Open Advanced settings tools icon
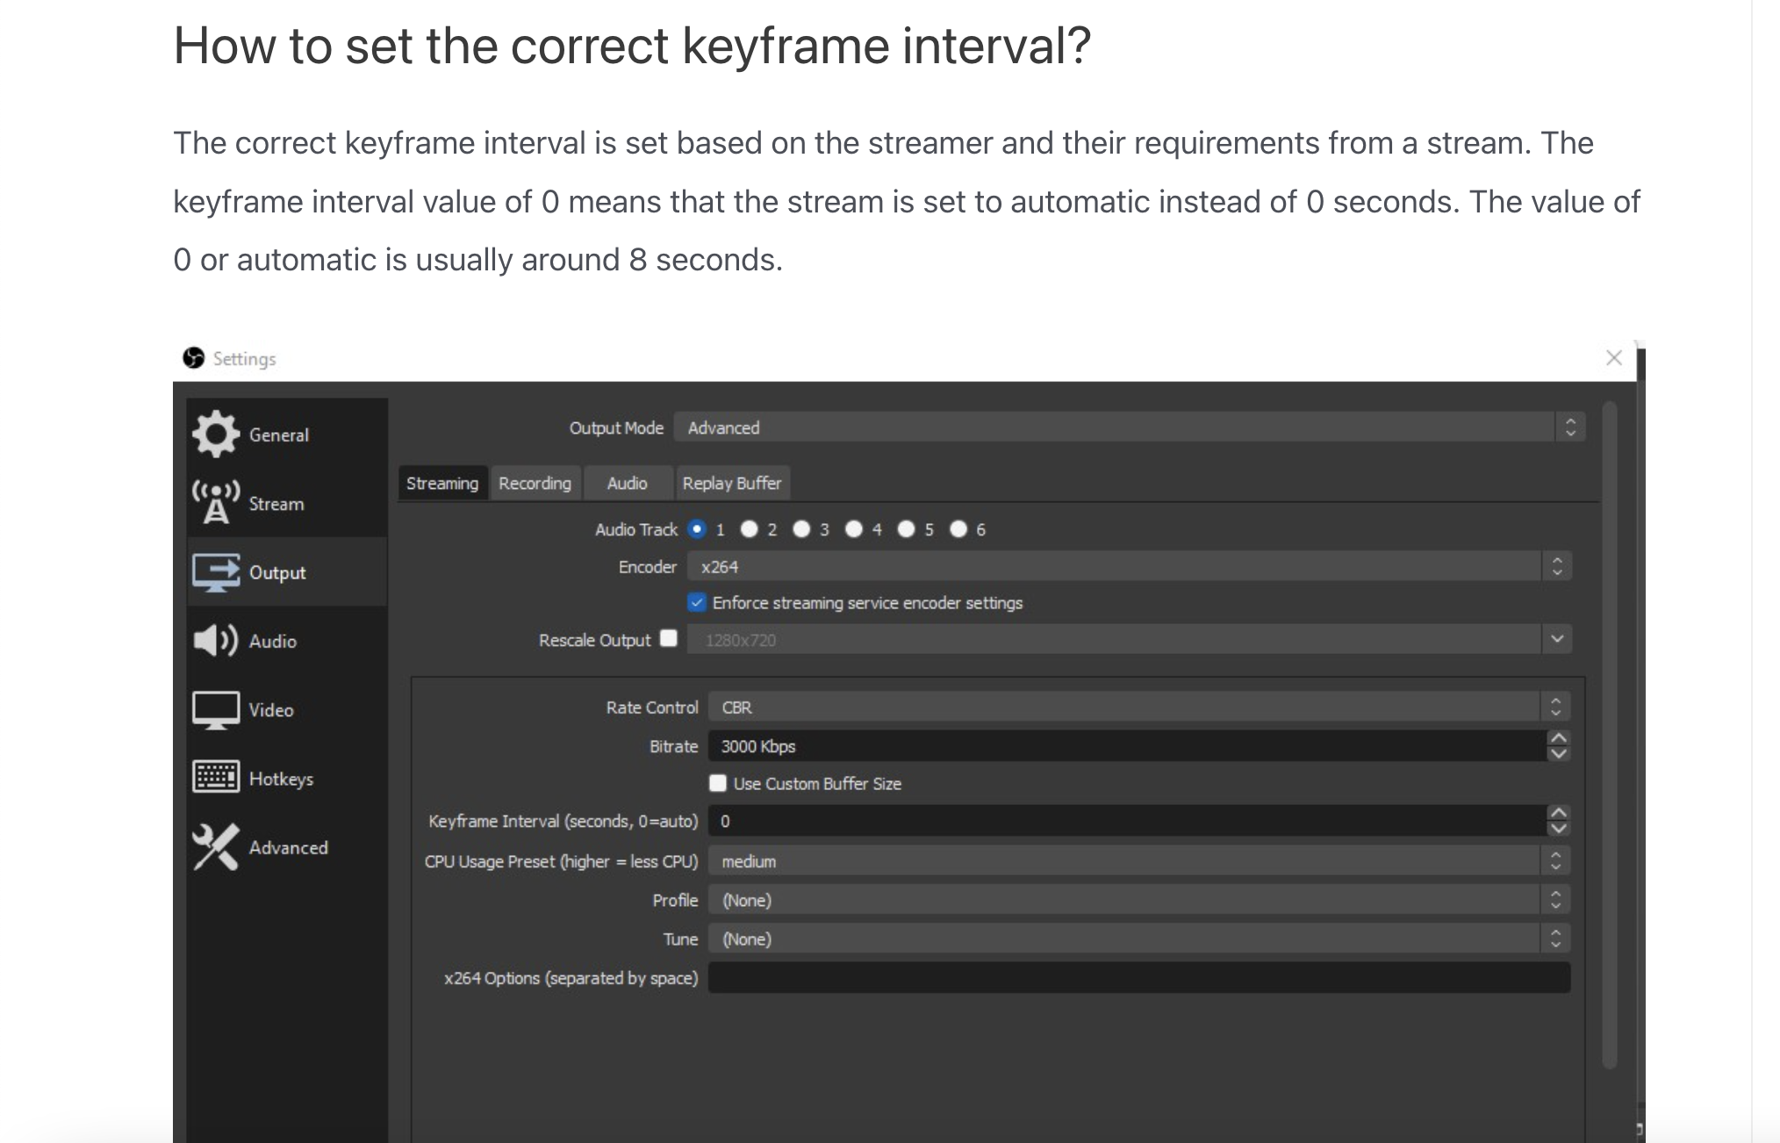Image resolution: width=1780 pixels, height=1143 pixels. [x=216, y=847]
